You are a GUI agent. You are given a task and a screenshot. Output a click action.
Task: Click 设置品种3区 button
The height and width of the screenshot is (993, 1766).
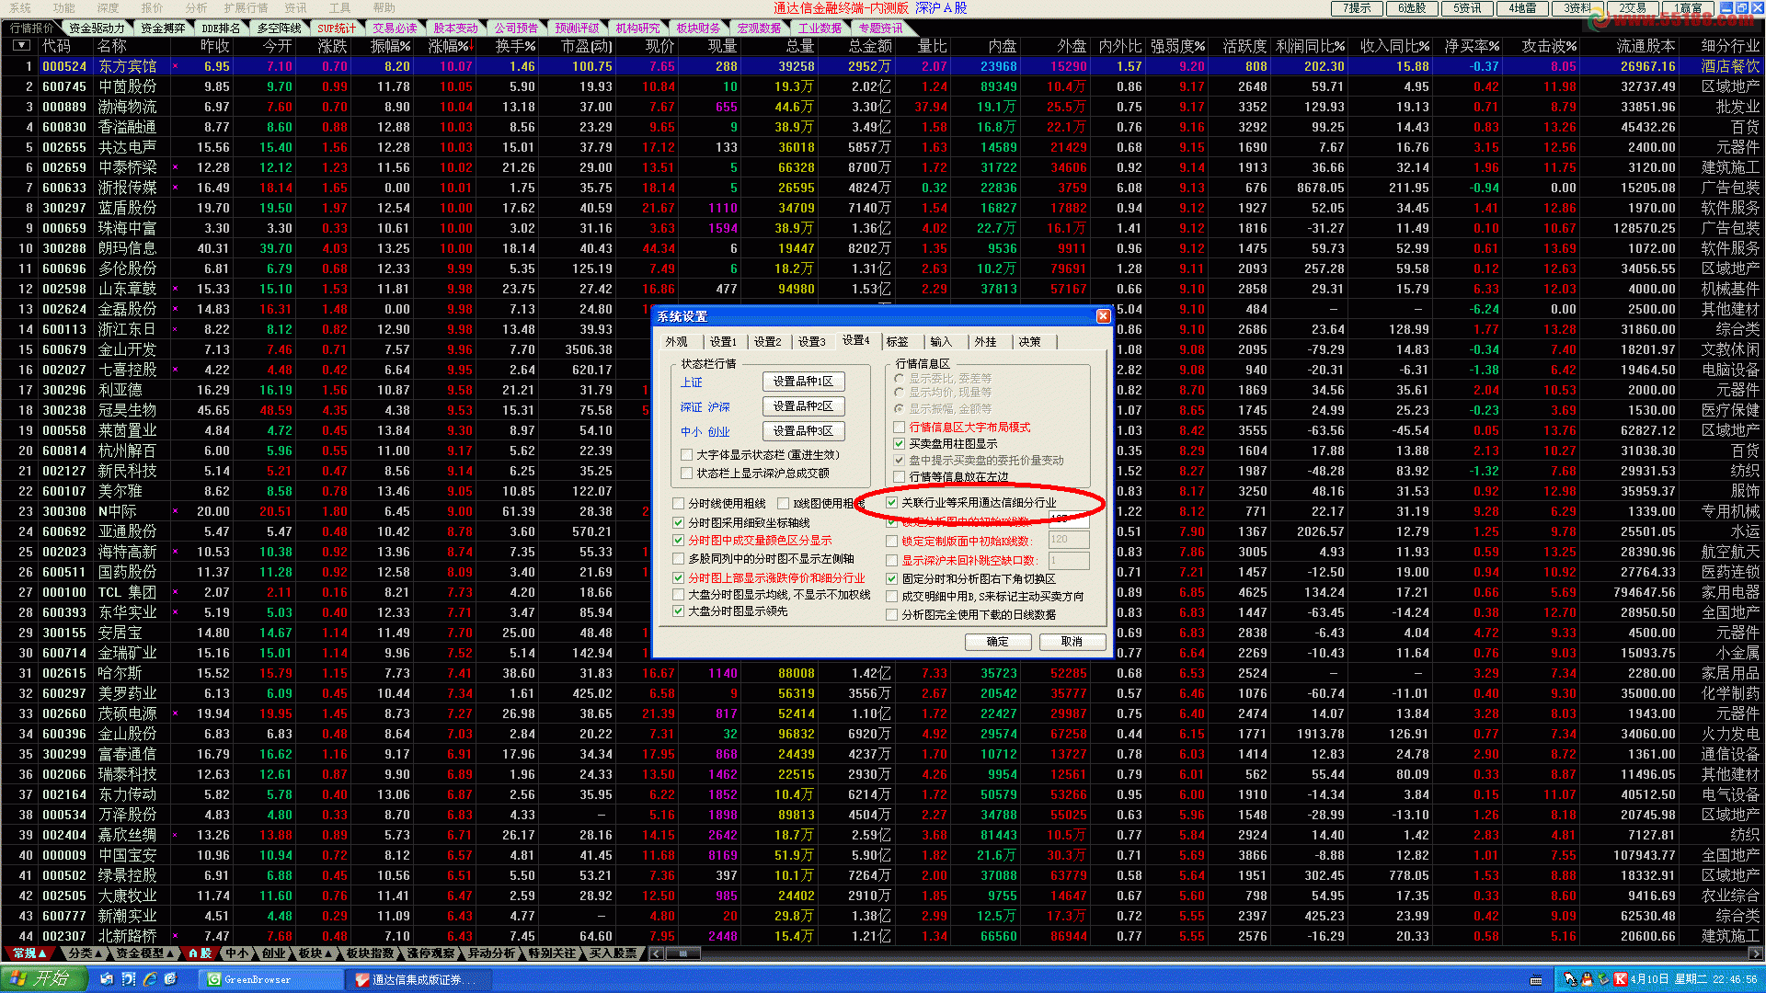coord(803,431)
